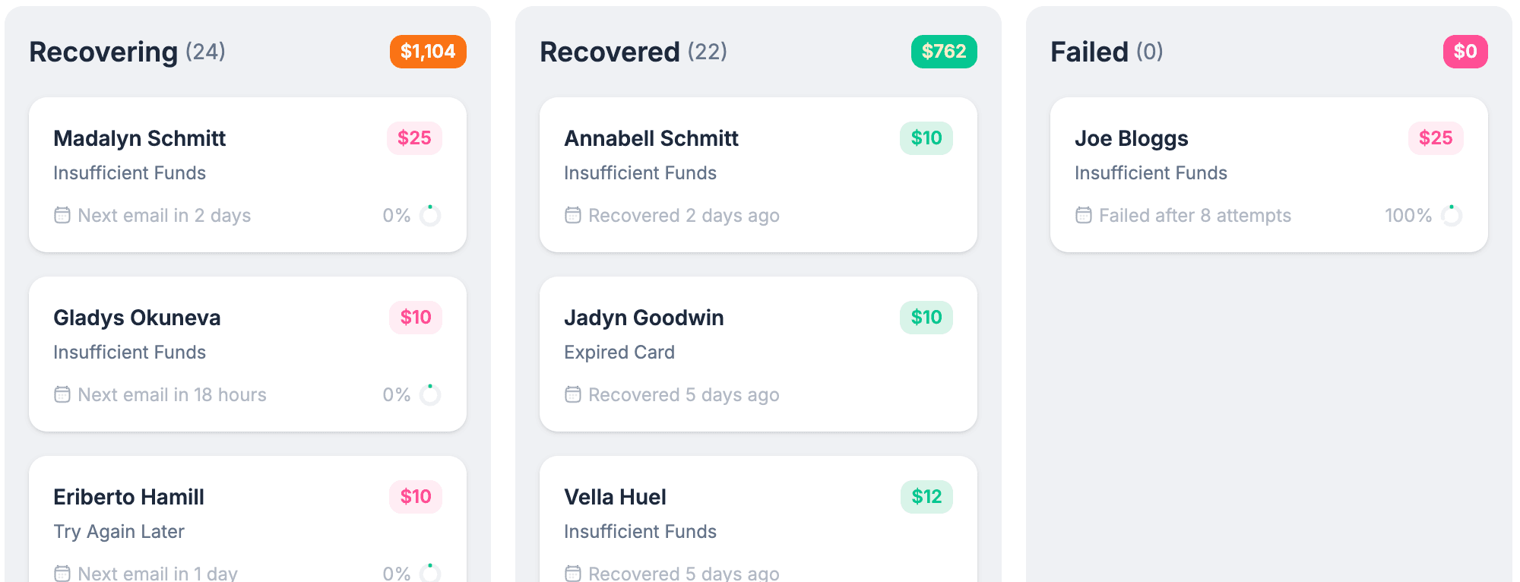
Task: Open the $0 total badge on Failed column
Action: tap(1465, 52)
